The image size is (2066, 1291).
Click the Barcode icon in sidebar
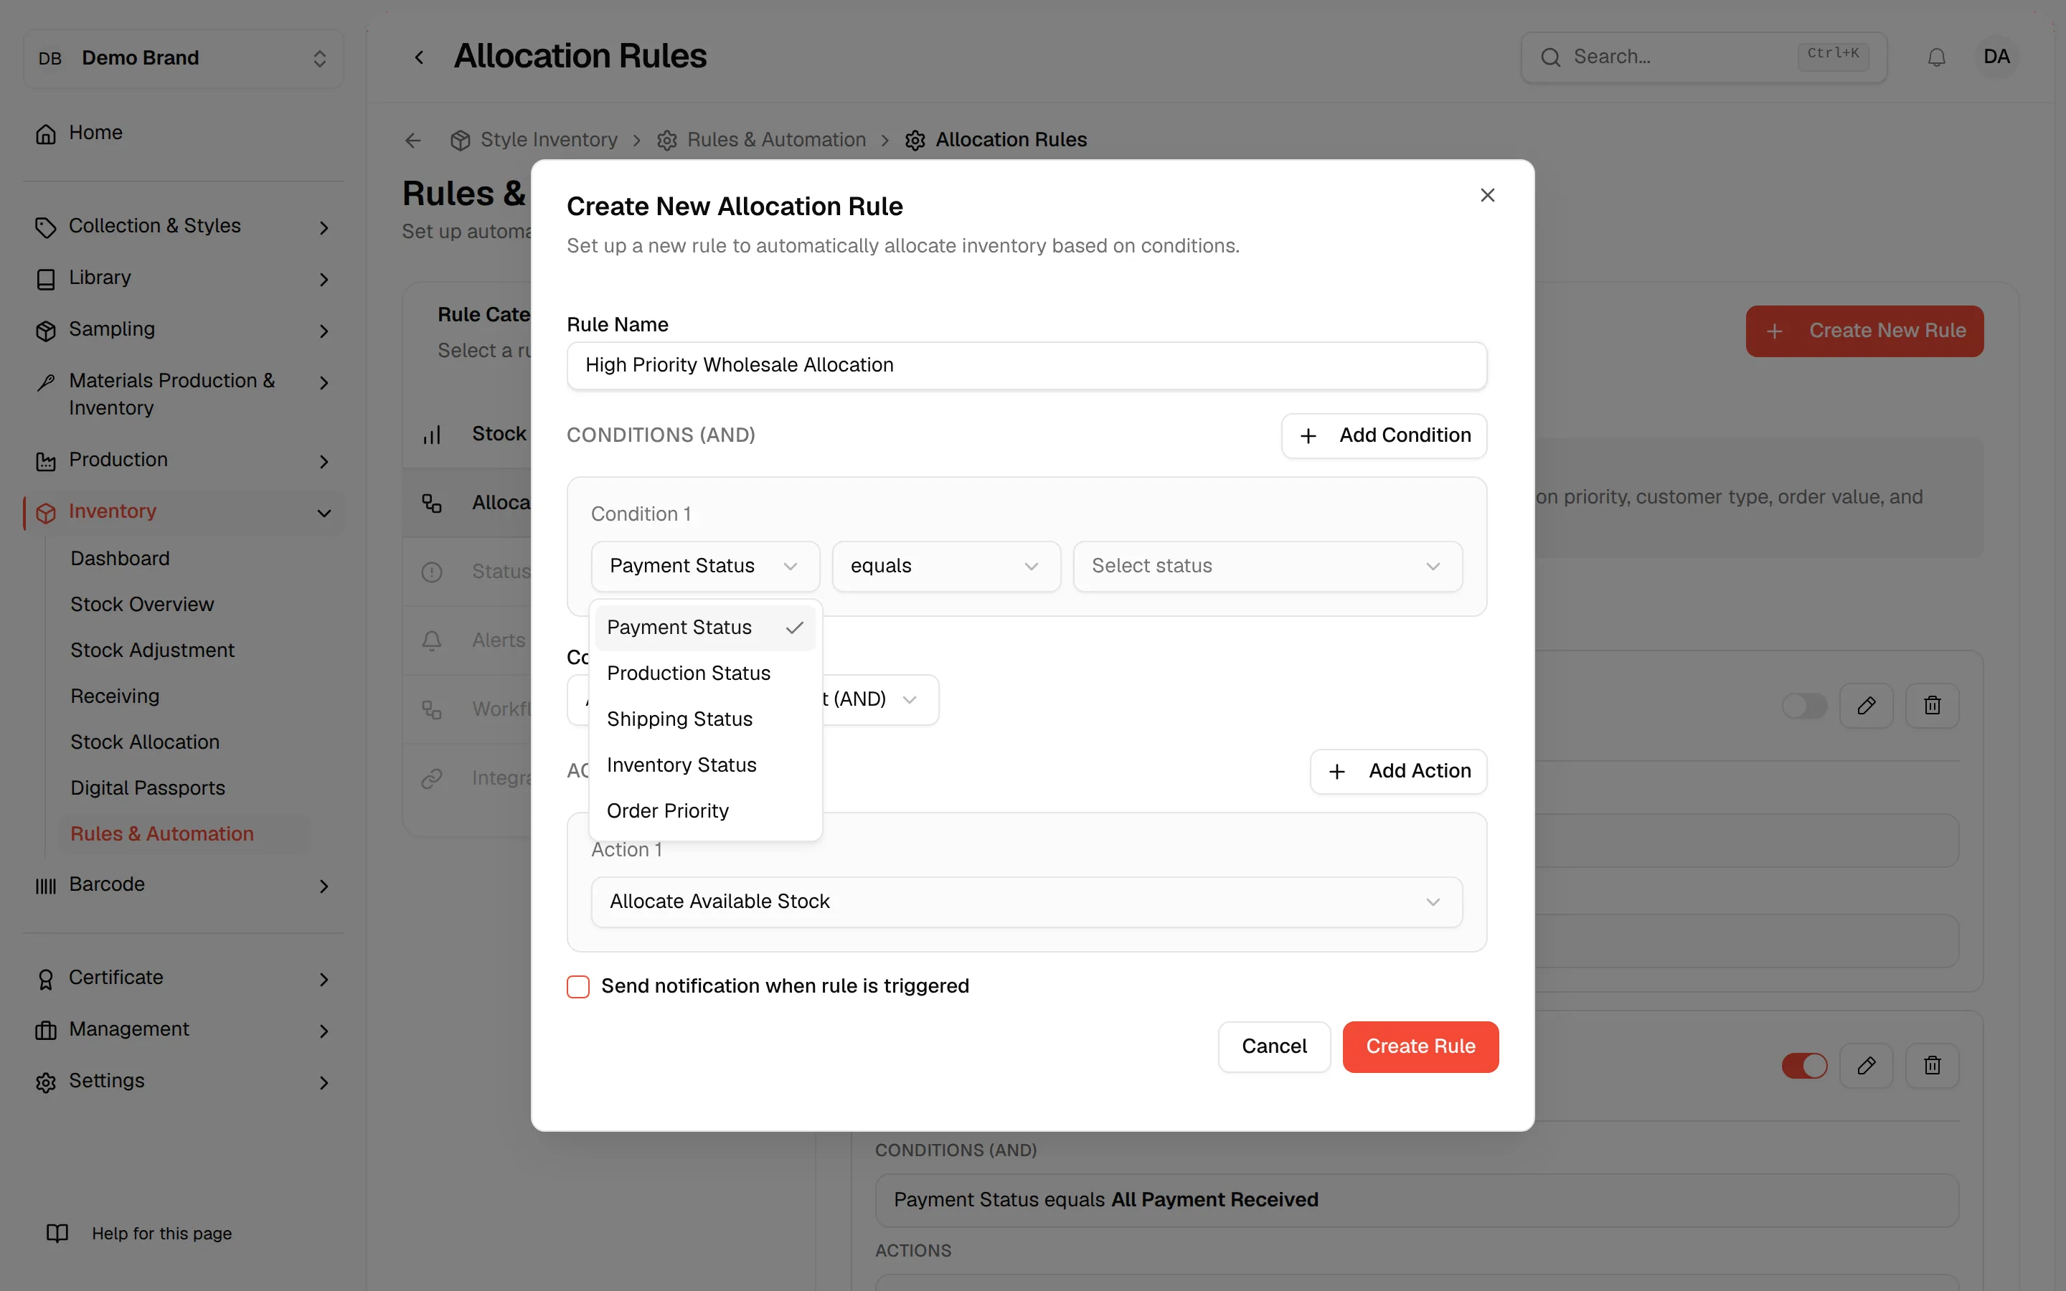pos(46,886)
